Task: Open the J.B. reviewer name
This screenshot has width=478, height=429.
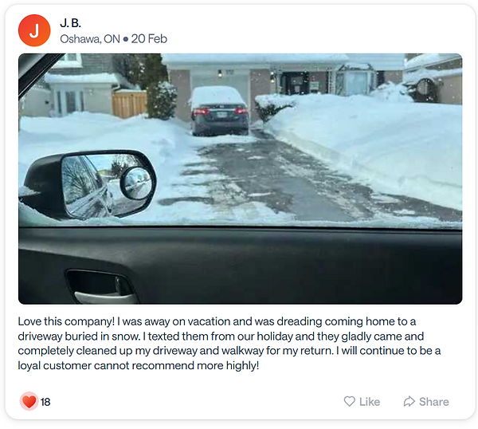Action: (x=70, y=23)
